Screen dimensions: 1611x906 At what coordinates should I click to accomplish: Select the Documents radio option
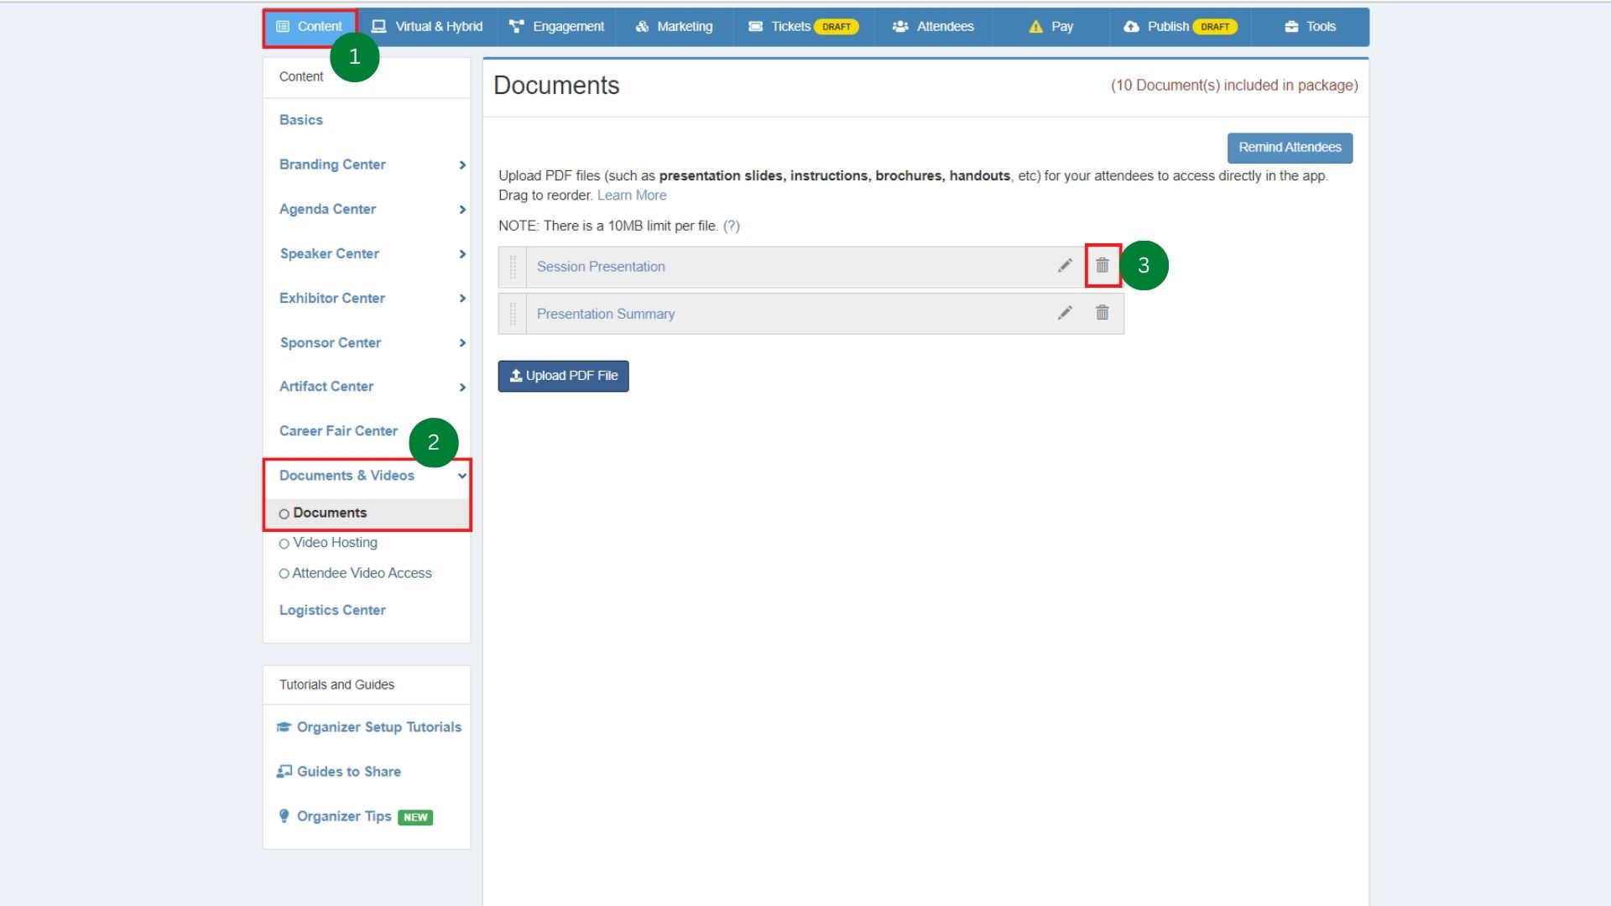point(284,513)
